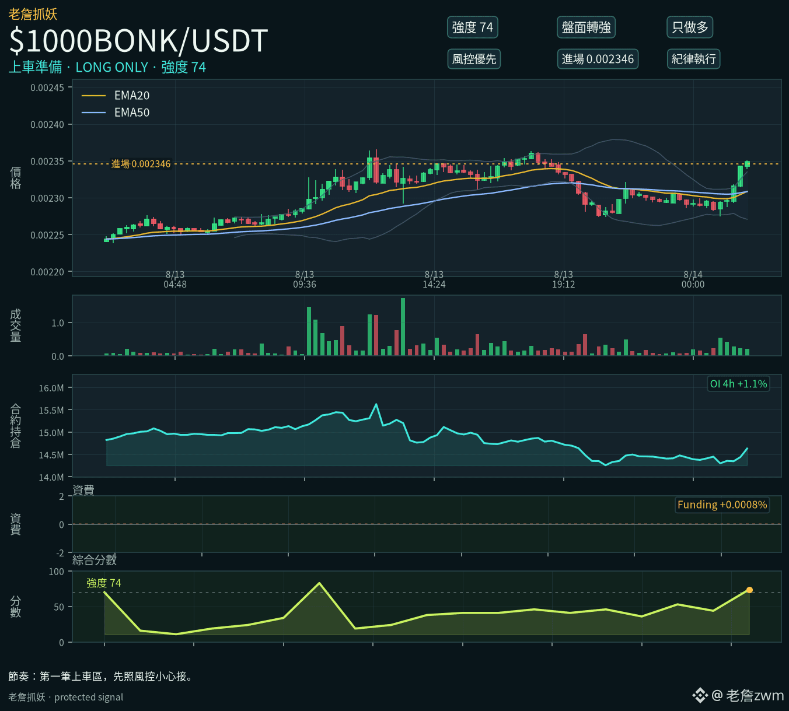Viewport: 789px width, 711px height.
Task: Click the EMA20 orange legend line
Action: [93, 96]
